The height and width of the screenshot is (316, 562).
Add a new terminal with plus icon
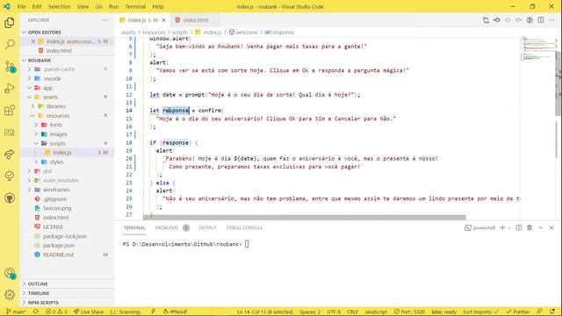click(502, 228)
